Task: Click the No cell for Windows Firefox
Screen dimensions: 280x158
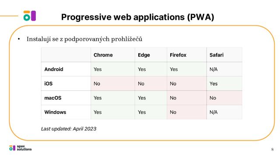Action: (x=187, y=112)
